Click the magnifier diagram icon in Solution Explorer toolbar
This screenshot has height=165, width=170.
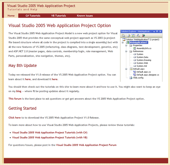coord(138,35)
